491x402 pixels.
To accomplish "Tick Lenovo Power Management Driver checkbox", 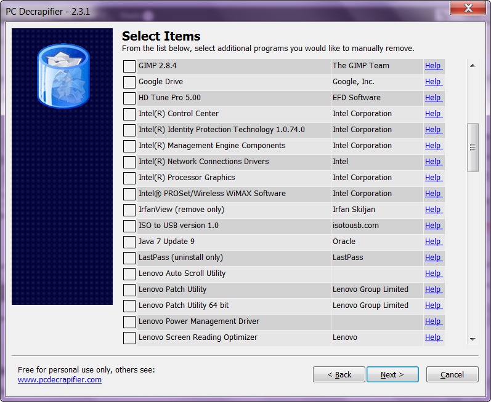I will point(129,321).
